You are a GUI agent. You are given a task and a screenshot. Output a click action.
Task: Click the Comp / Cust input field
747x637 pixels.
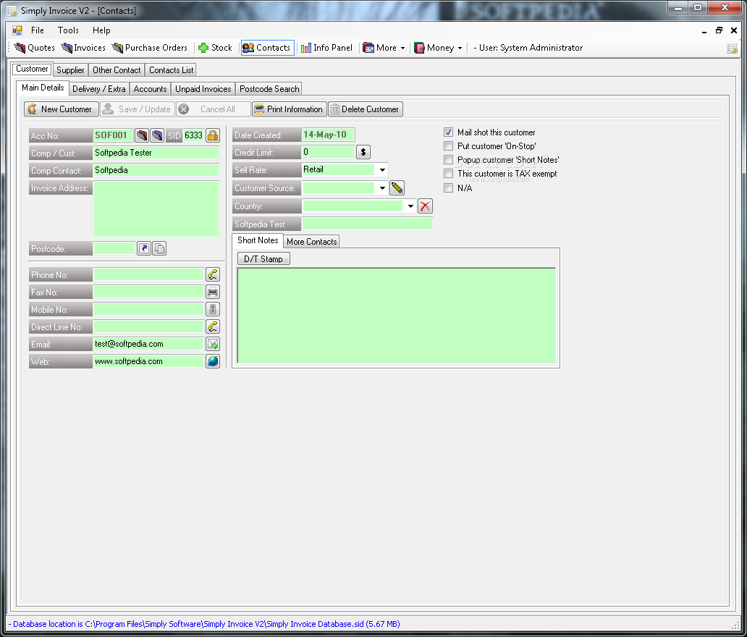[x=156, y=153]
